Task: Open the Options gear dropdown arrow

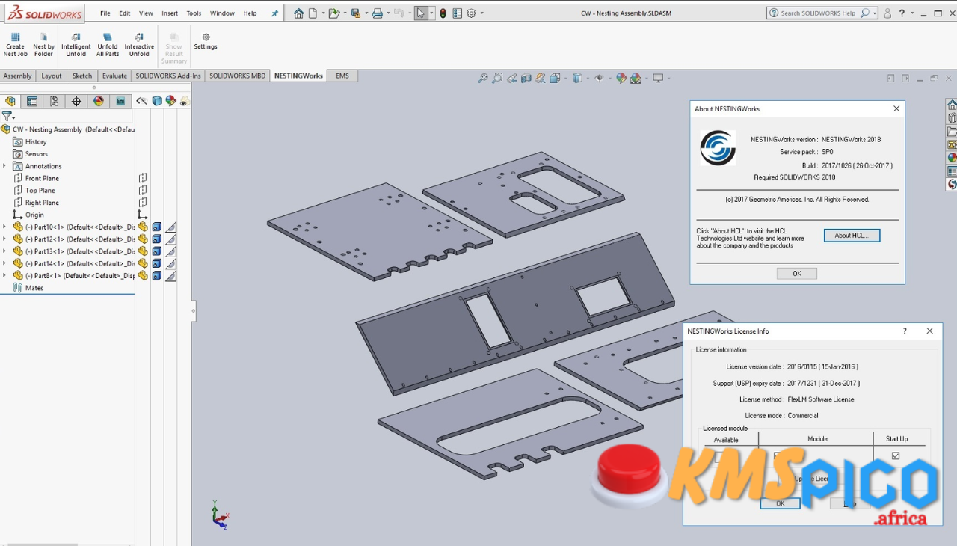Action: (482, 13)
